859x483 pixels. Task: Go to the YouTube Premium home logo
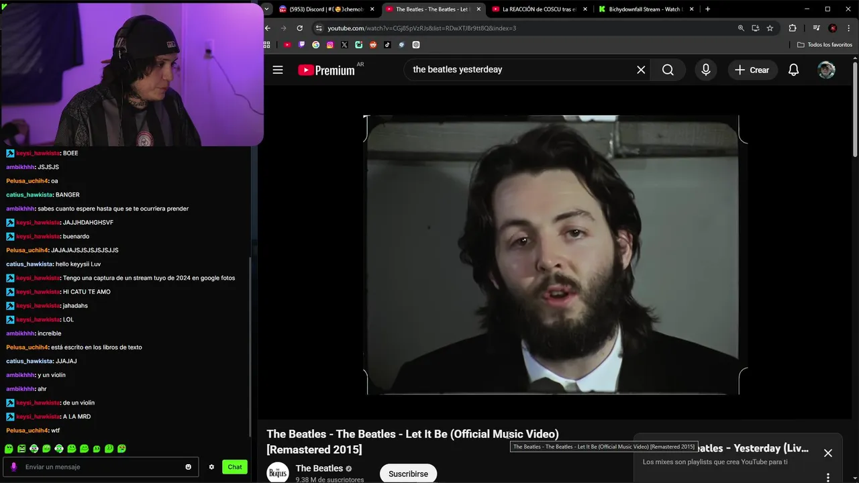point(326,70)
